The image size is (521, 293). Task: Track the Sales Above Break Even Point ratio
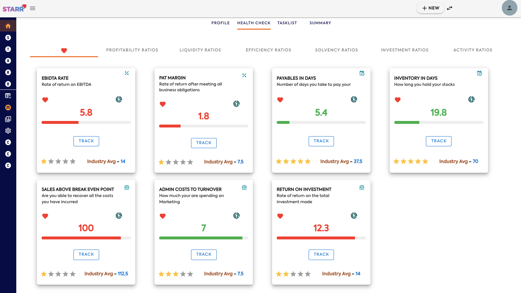86,254
